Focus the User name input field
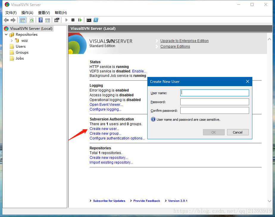This screenshot has width=275, height=217. (x=215, y=93)
